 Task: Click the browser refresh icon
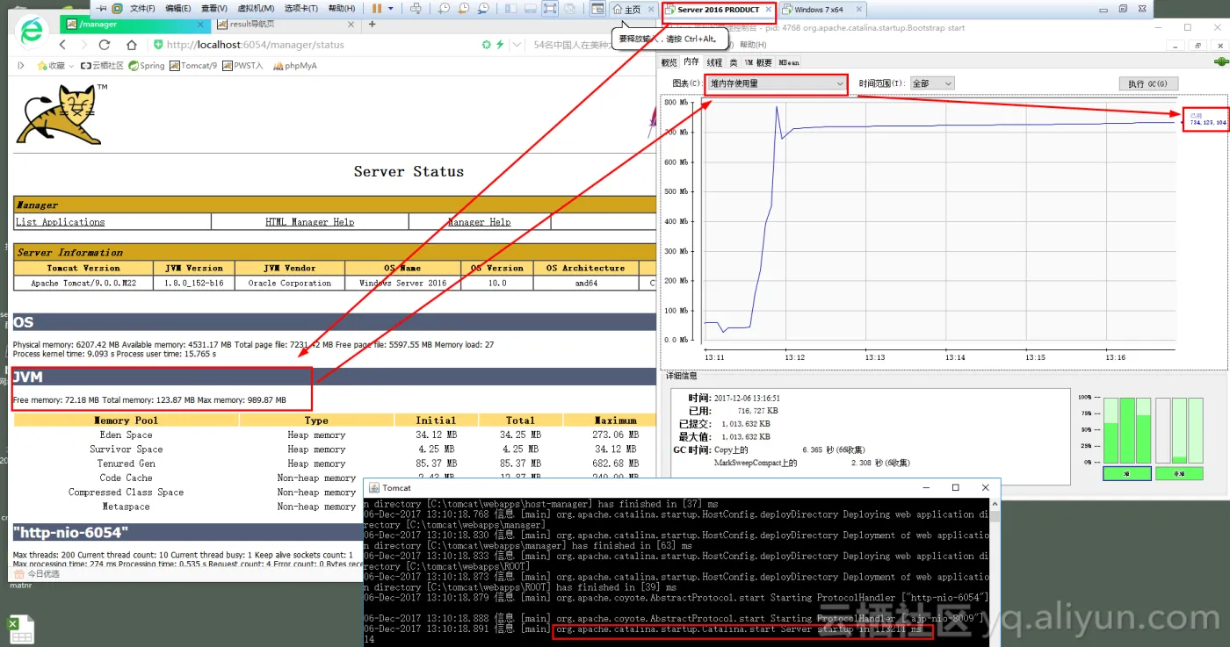pos(105,45)
